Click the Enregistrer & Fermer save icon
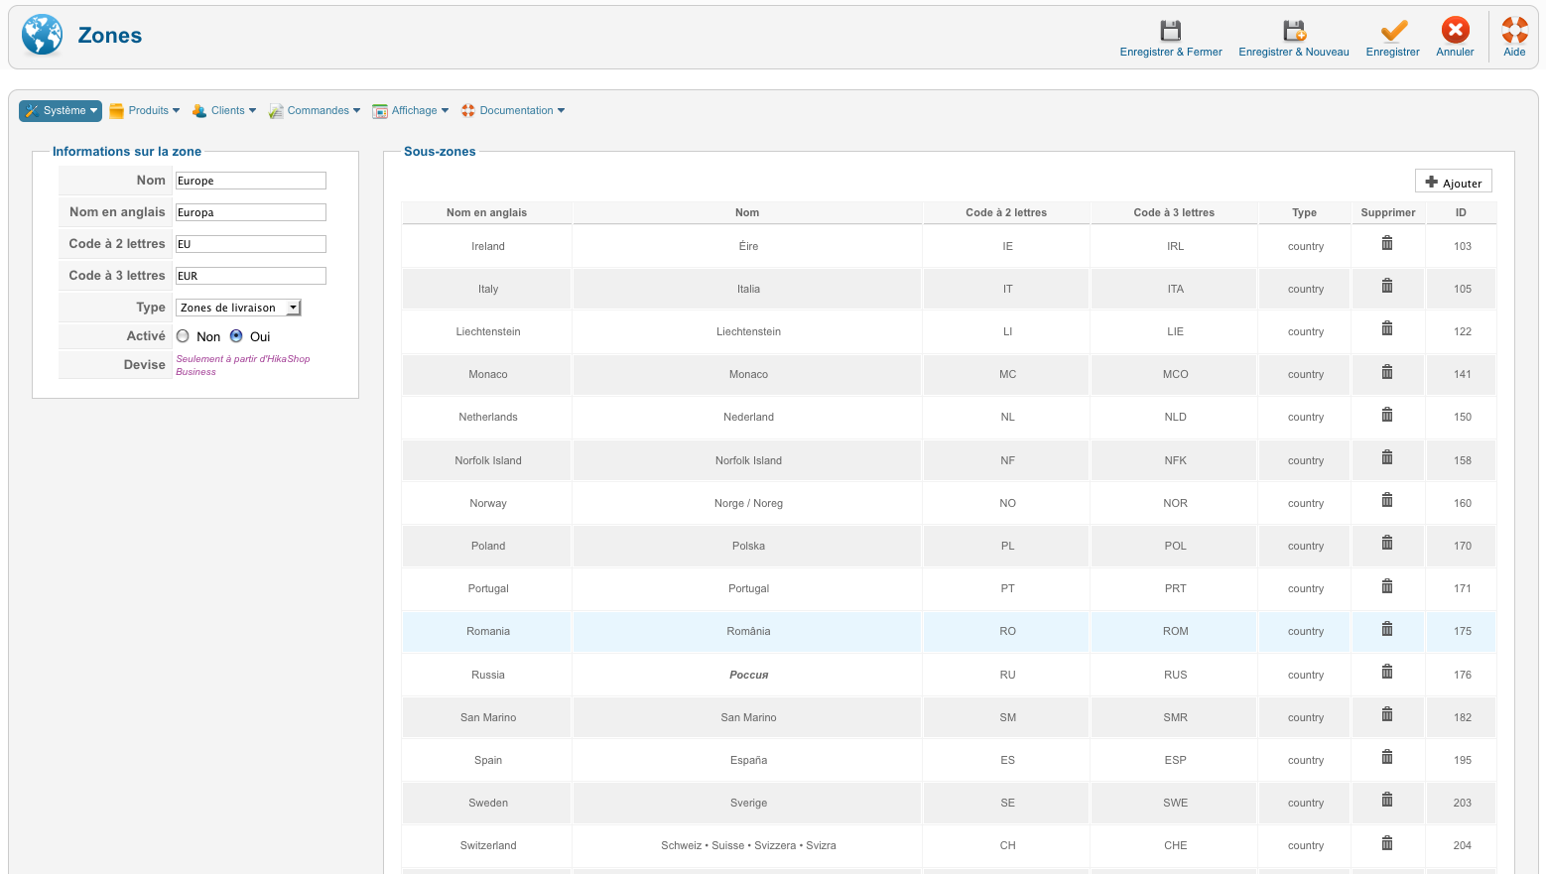Screen dimensions: 1546x874 click(x=1171, y=31)
